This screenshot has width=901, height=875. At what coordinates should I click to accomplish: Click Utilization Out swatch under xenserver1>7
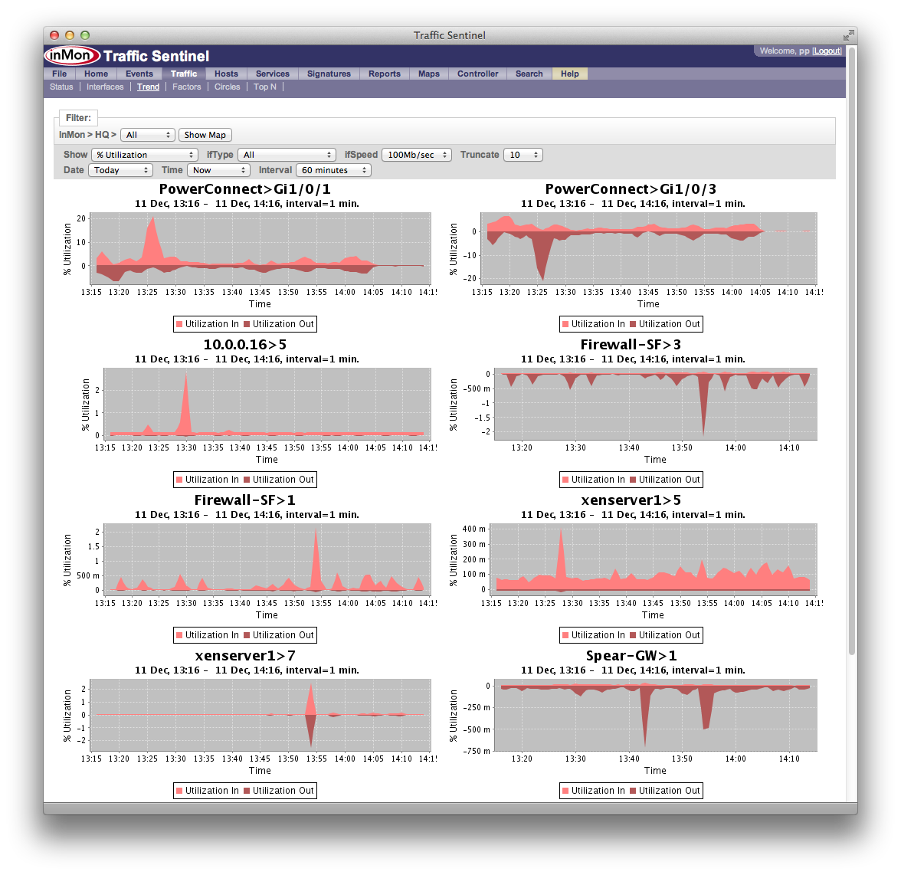point(247,791)
